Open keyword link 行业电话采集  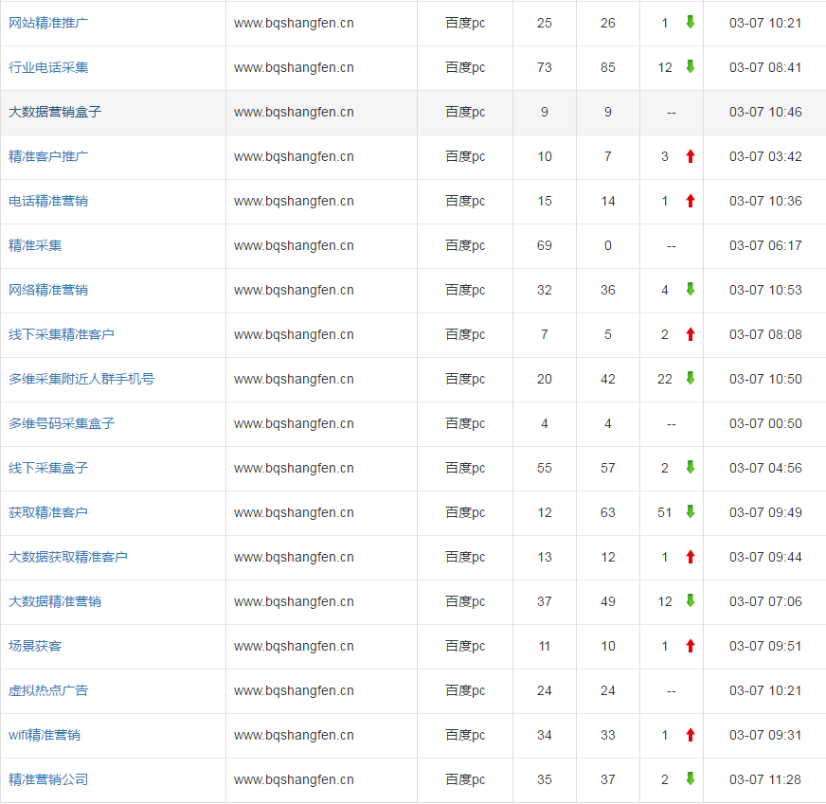tap(48, 67)
